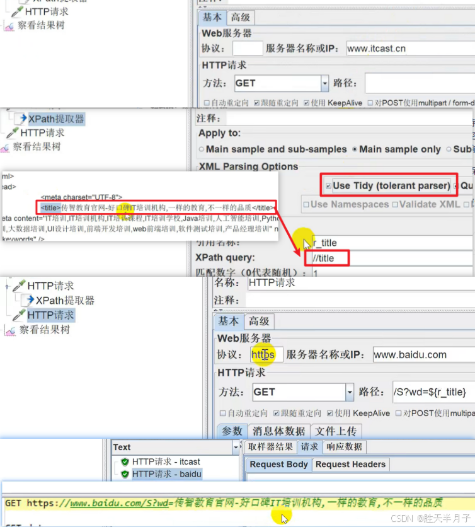Open the GET method dropdown in itcast.cn panel
The image size is (475, 527).
pyautogui.click(x=324, y=83)
